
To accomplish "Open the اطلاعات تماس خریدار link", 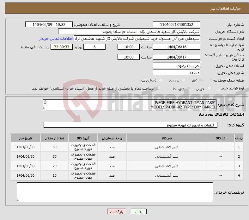I will click(56, 39).
